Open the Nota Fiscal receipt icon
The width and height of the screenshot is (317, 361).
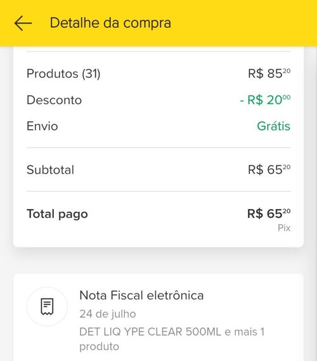click(x=47, y=307)
